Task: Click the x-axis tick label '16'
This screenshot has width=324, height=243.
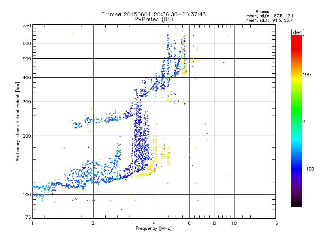Action: [x=275, y=223]
